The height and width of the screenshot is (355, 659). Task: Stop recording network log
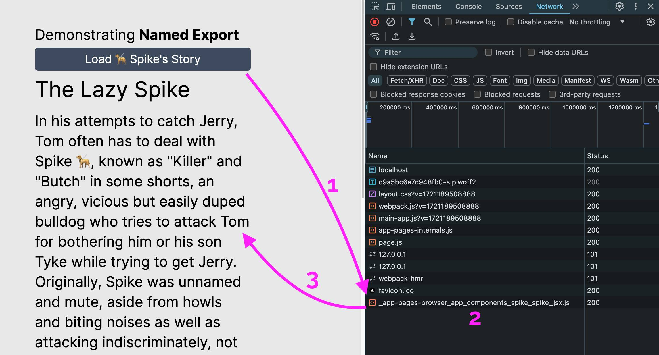[374, 22]
